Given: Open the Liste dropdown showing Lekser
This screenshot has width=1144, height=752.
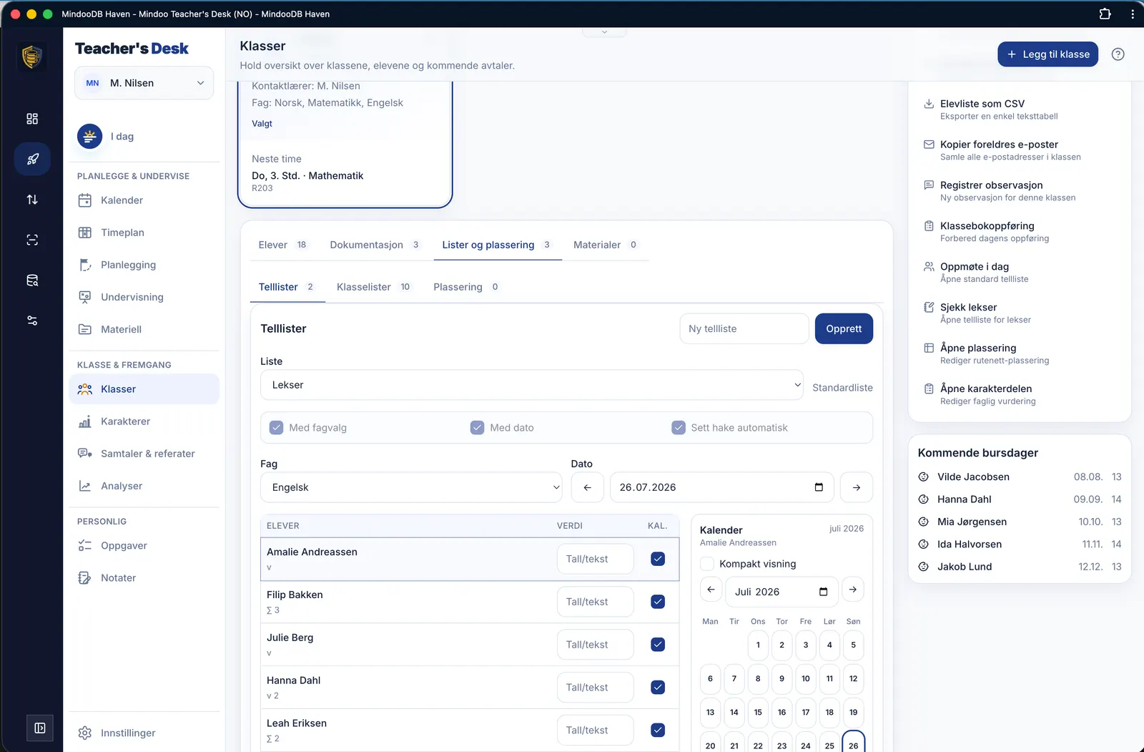Looking at the screenshot, I should [x=531, y=385].
